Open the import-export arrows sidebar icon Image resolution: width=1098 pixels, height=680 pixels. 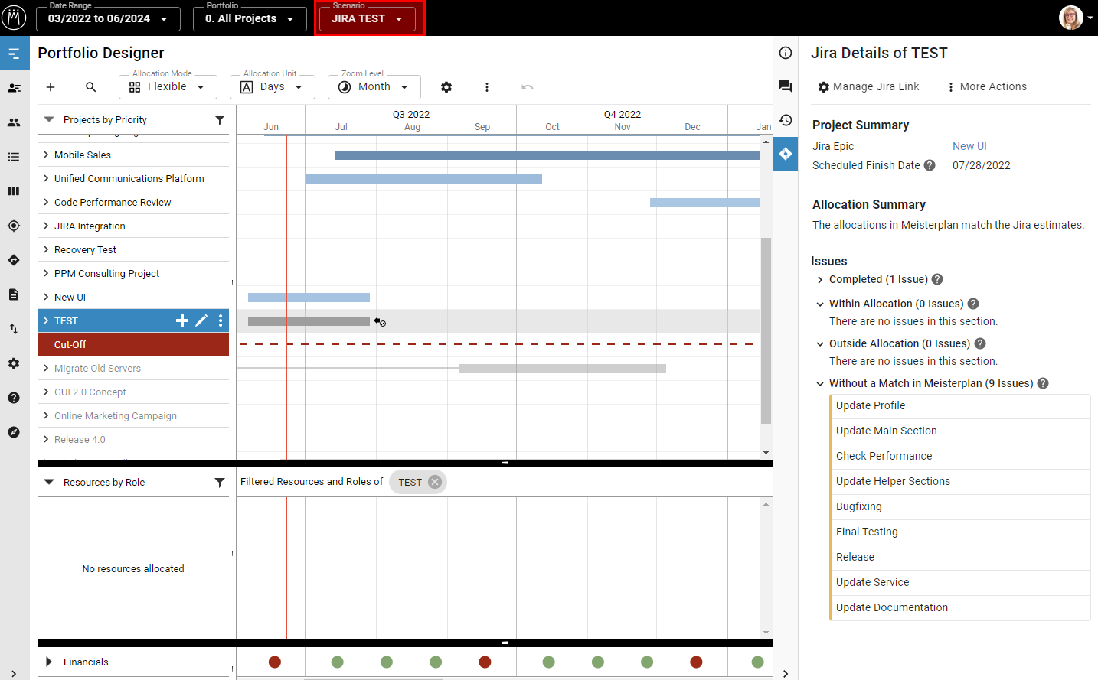[x=14, y=329]
